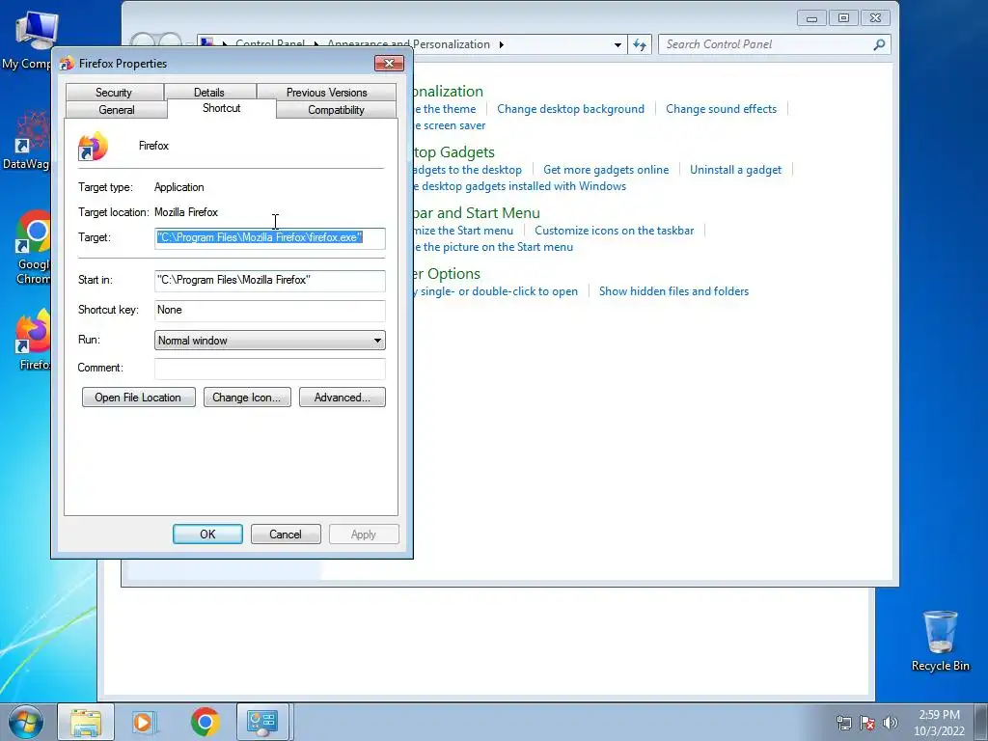The width and height of the screenshot is (988, 741).
Task: Open Change desktop background link
Action: click(571, 109)
